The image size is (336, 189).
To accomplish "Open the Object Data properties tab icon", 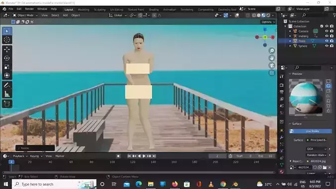I will point(281,165).
